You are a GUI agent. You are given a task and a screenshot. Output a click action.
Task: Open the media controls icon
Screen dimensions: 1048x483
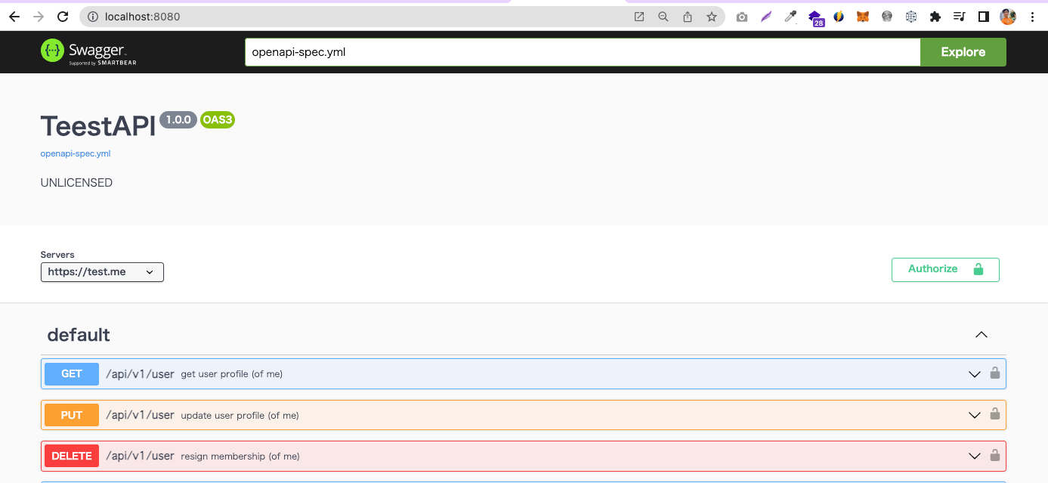tap(959, 17)
